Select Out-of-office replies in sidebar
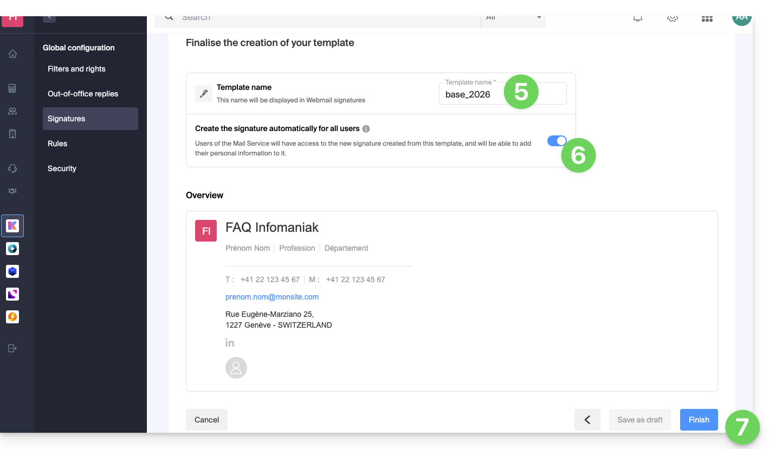The height and width of the screenshot is (449, 769). coord(83,94)
